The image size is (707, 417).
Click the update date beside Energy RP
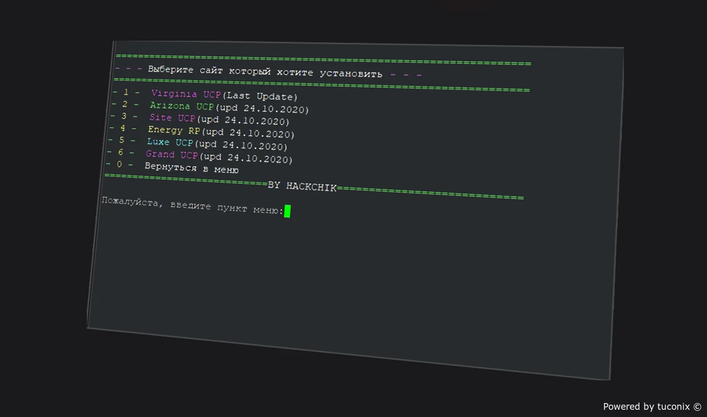[x=247, y=133]
